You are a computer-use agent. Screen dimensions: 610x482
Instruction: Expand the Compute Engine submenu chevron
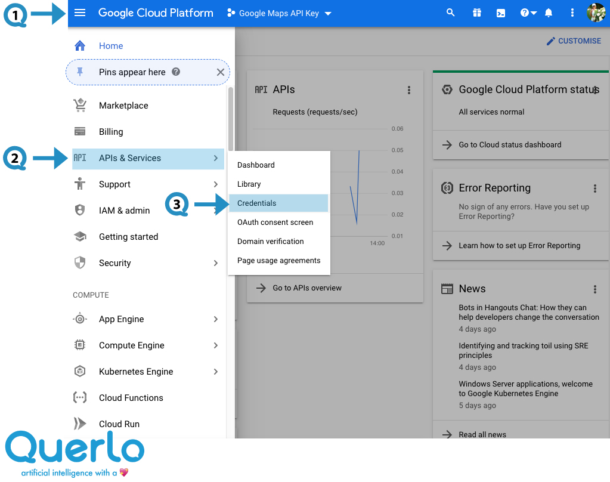pyautogui.click(x=215, y=345)
